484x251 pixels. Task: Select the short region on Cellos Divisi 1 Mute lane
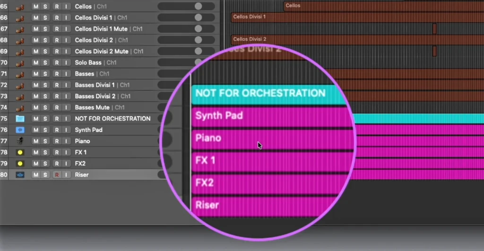[x=434, y=29]
